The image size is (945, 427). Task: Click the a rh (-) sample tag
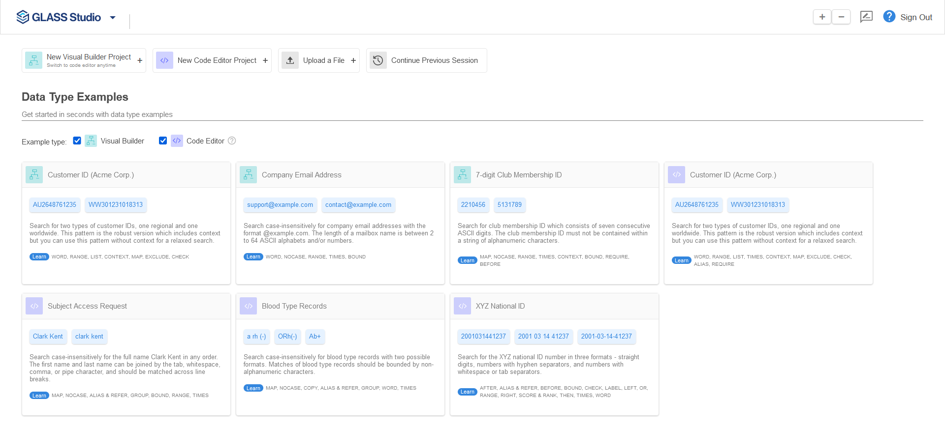pos(256,337)
